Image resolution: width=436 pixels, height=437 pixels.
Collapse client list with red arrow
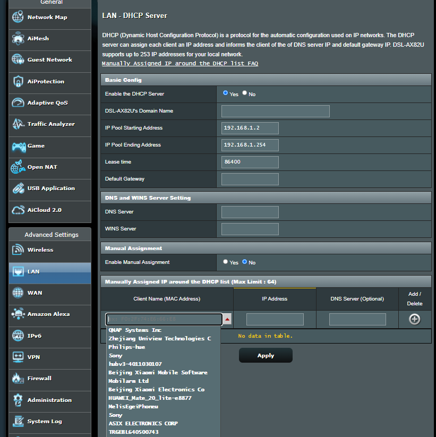[227, 319]
